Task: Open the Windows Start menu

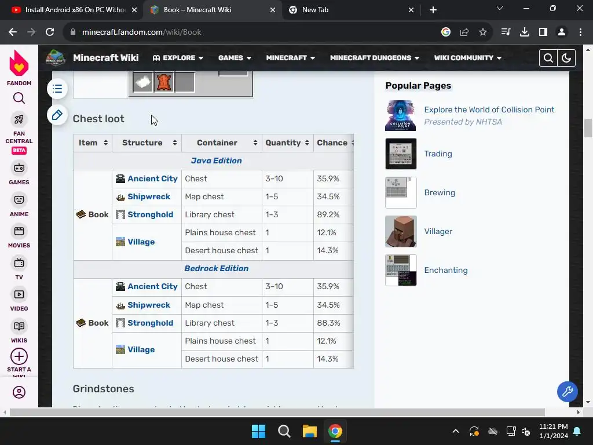Action: pos(259,431)
